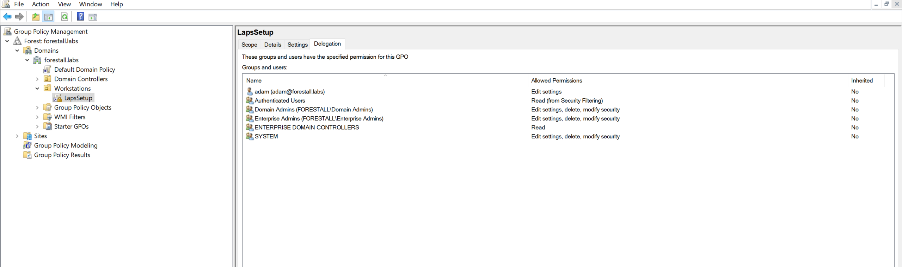Select the LapsSetup GPO link in tree
902x267 pixels.
pyautogui.click(x=78, y=98)
